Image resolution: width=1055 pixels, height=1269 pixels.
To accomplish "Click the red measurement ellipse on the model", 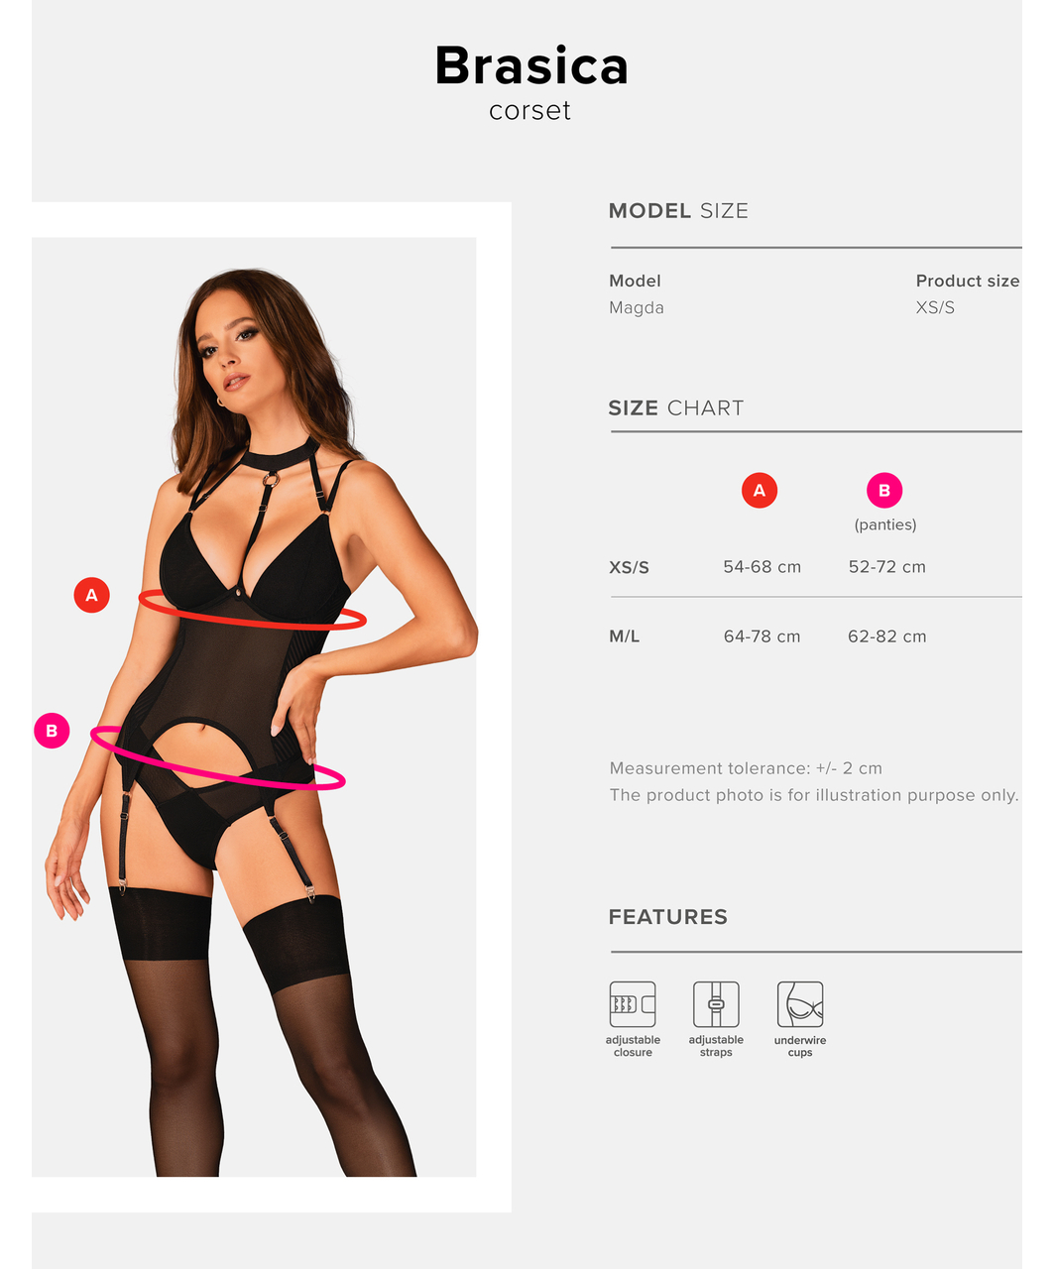I will (x=252, y=611).
